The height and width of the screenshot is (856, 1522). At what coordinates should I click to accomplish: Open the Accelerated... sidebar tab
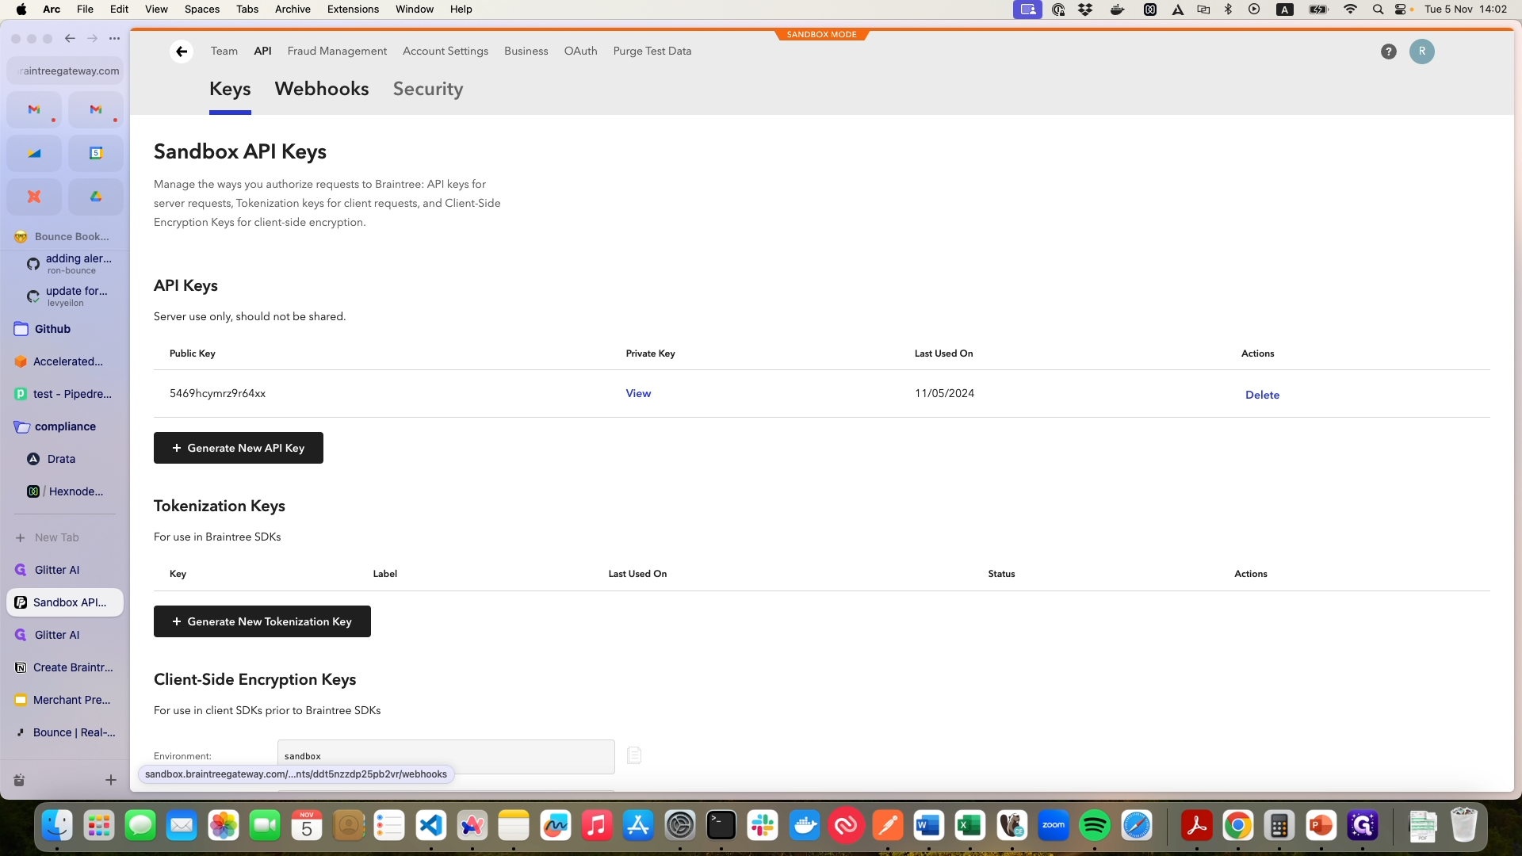(65, 361)
